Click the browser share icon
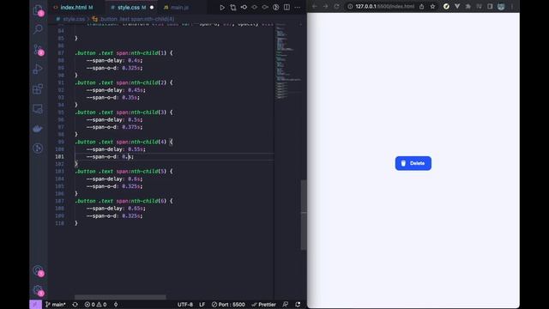This screenshot has width=549, height=309. [x=421, y=6]
